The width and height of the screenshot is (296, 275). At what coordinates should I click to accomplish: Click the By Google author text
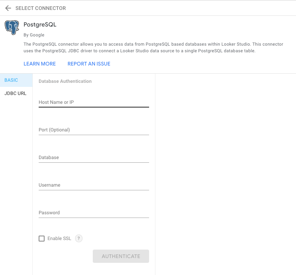(x=34, y=35)
